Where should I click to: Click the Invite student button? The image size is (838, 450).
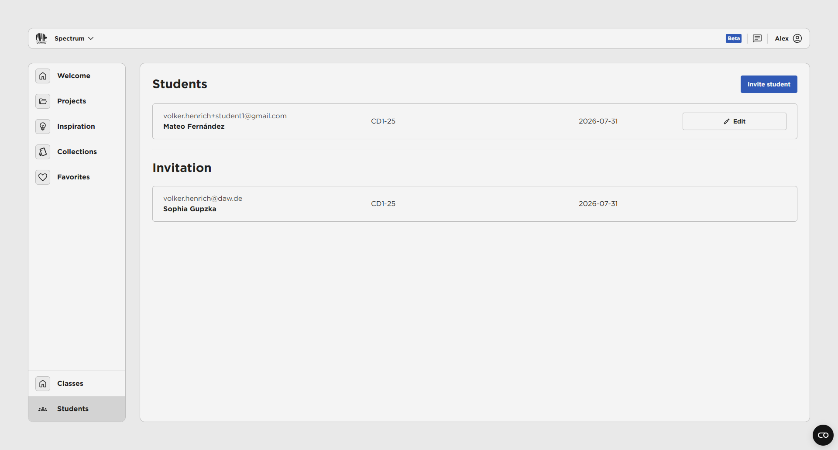(769, 84)
